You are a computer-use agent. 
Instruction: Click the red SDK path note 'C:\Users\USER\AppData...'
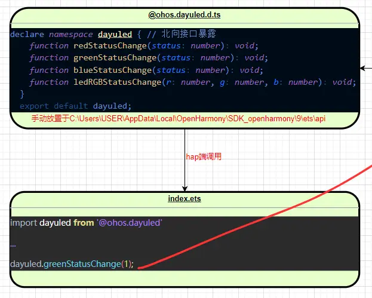tap(178, 118)
